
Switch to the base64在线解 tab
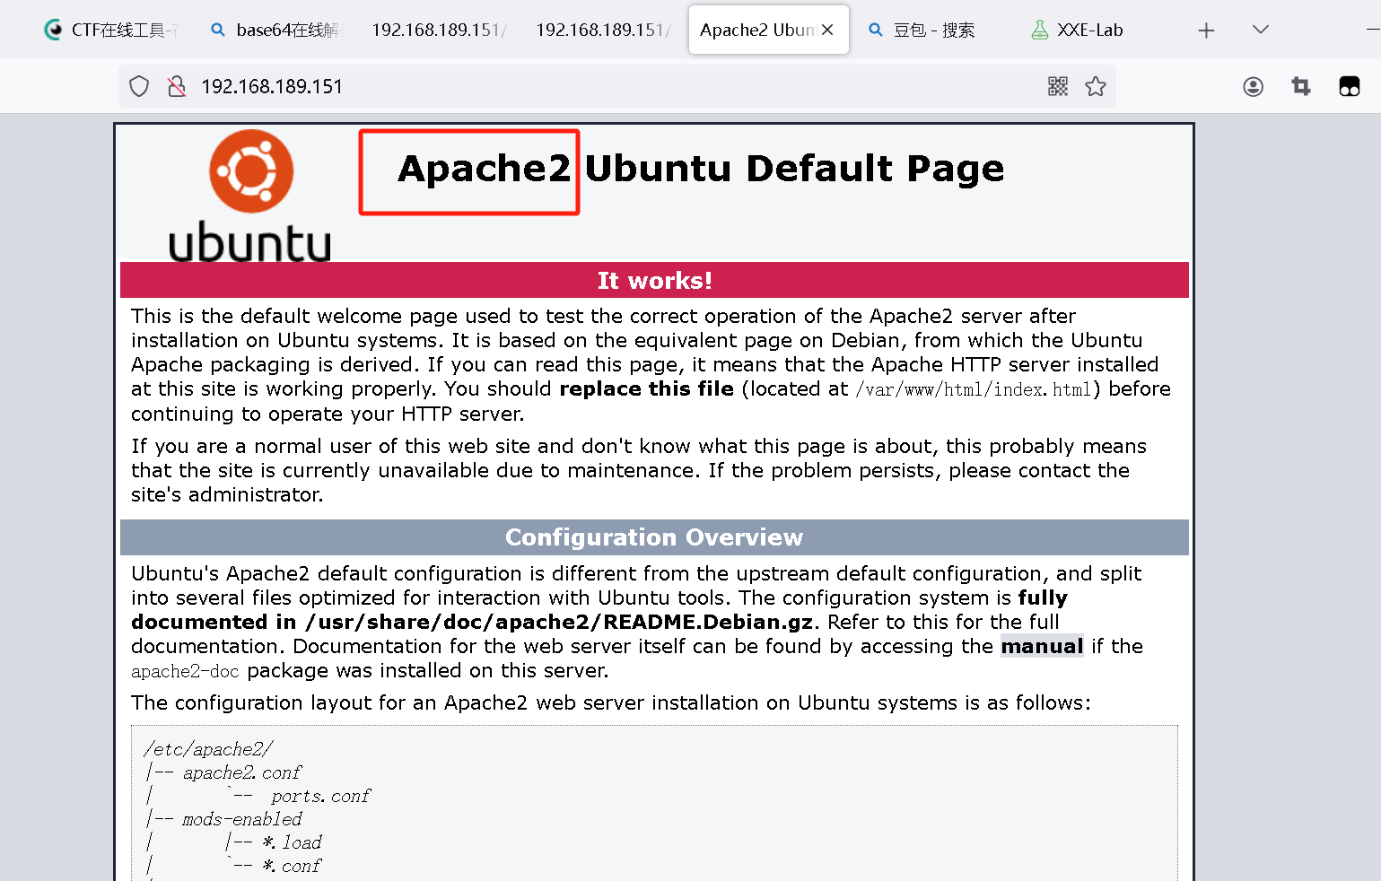(275, 30)
